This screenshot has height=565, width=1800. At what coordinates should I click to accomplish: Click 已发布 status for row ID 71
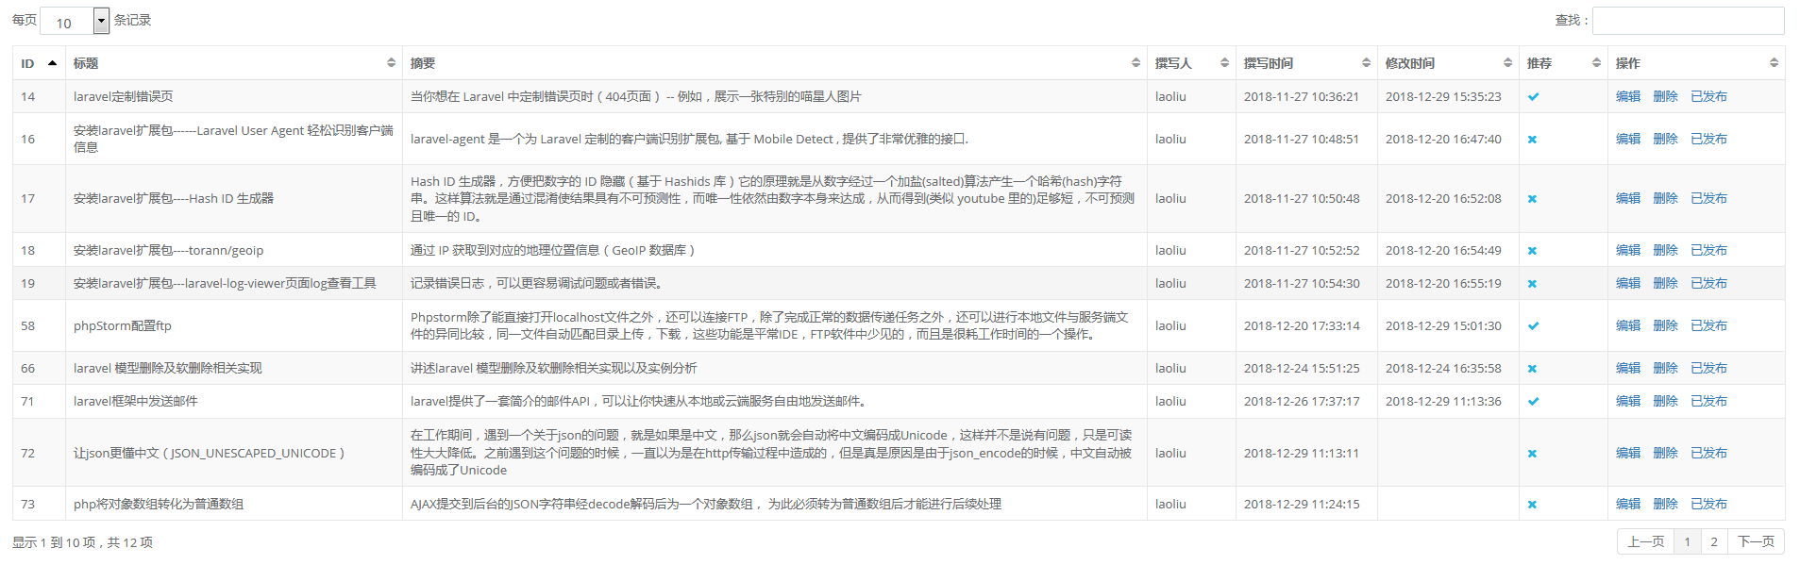tap(1708, 401)
